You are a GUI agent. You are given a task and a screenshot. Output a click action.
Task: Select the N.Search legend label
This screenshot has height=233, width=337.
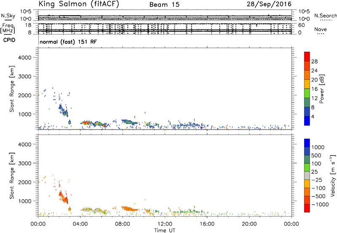tap(326, 16)
